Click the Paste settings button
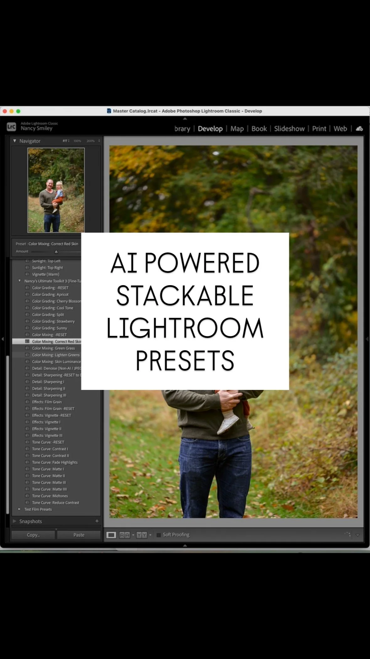370x659 pixels. pyautogui.click(x=79, y=535)
